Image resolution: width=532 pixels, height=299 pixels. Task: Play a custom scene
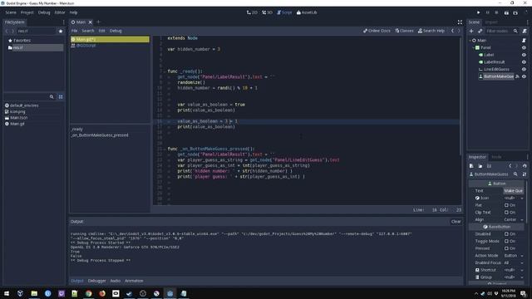click(515, 12)
